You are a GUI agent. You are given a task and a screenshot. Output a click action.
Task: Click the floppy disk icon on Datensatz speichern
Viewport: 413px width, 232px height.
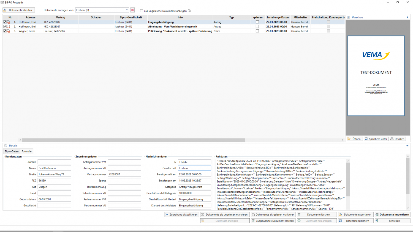pyautogui.click(x=341, y=221)
